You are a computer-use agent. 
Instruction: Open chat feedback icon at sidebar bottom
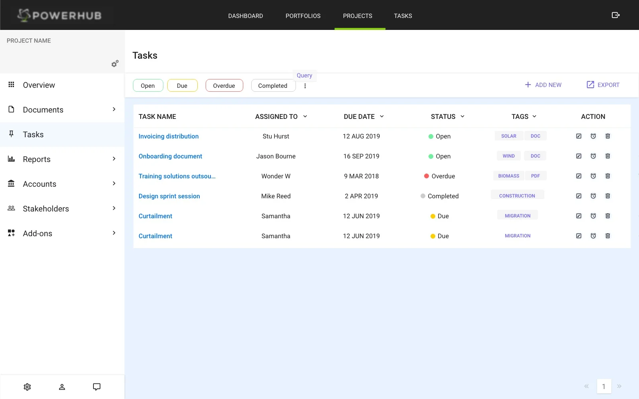(97, 387)
